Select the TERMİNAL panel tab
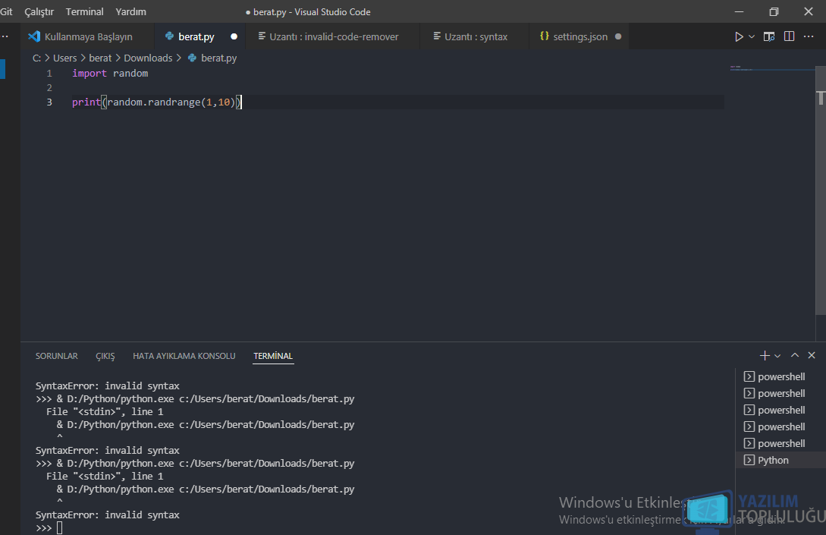The height and width of the screenshot is (535, 826). [273, 356]
